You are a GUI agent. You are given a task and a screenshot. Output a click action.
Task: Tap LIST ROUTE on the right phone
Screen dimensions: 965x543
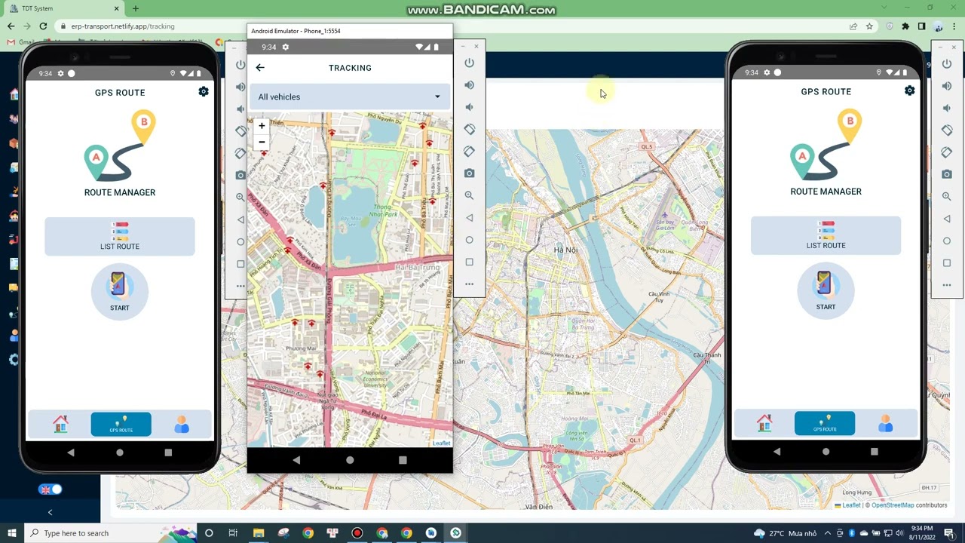click(x=826, y=235)
